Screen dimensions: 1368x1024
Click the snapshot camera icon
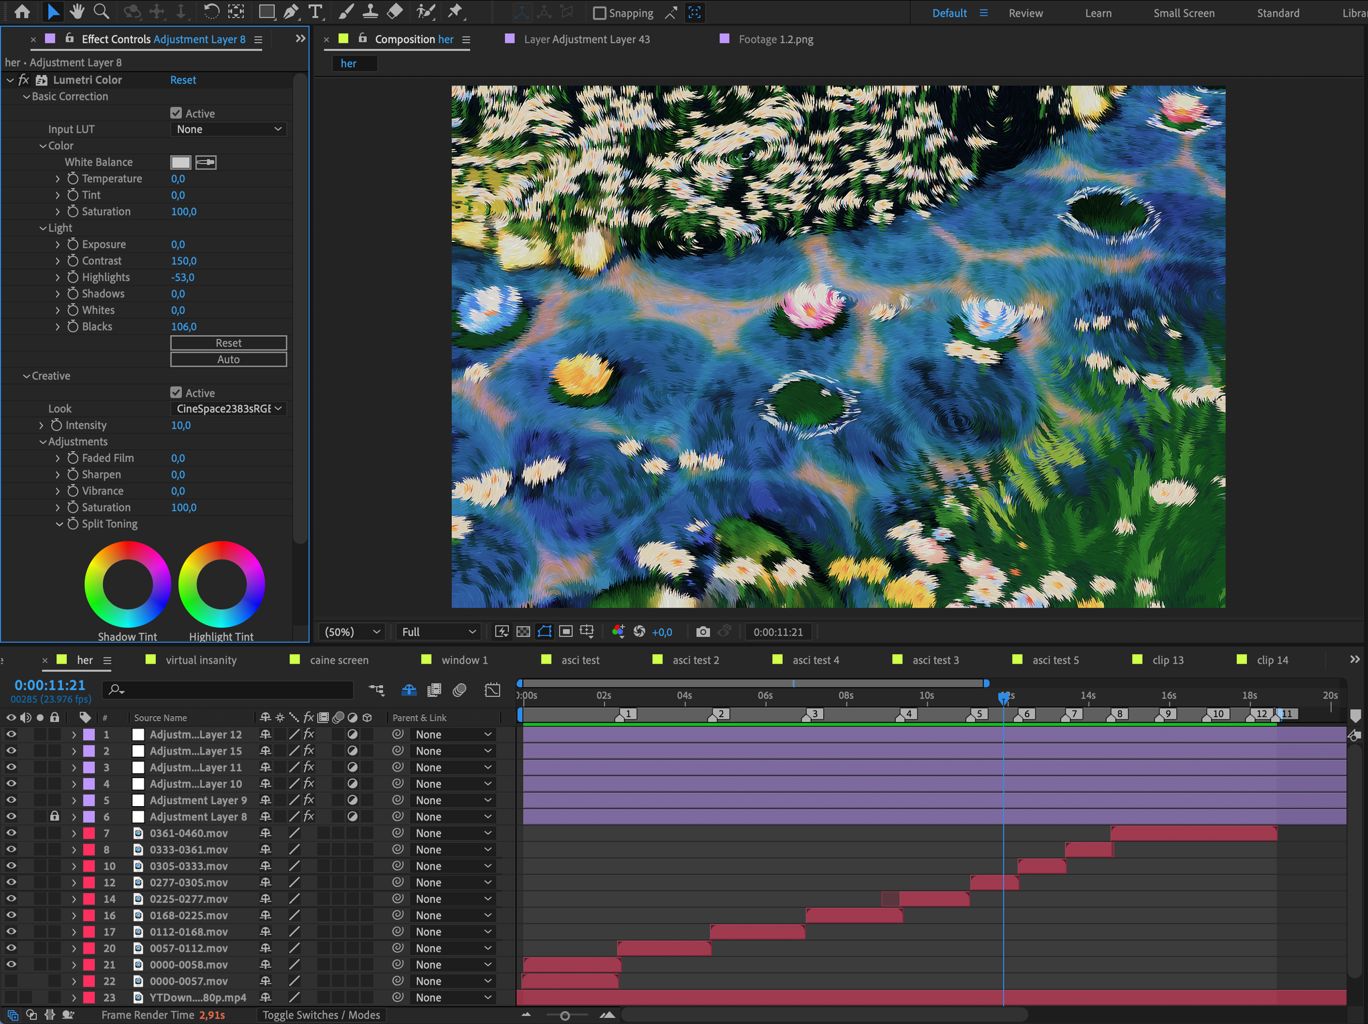703,632
